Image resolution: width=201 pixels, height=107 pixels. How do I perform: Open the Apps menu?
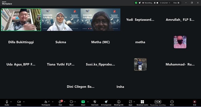pyautogui.click(x=130, y=103)
